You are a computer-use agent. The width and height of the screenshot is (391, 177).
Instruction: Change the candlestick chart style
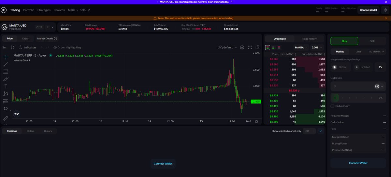tap(13, 48)
